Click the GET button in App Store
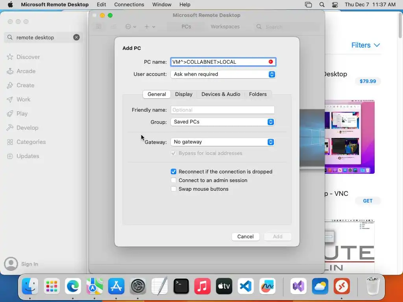 [368, 201]
